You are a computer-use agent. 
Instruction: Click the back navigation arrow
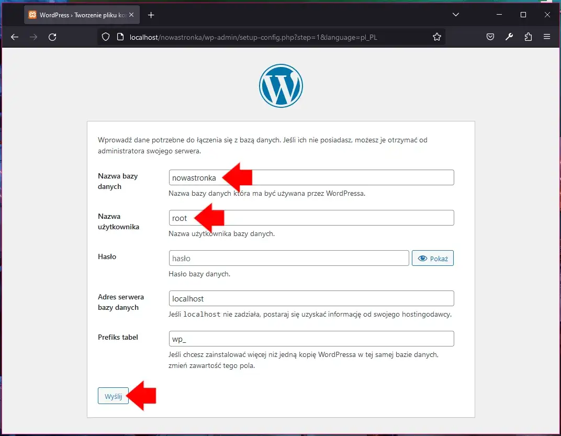coord(14,37)
